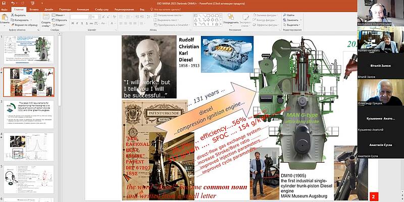Toggle underline formatting Ч
The height and width of the screenshot is (202, 404).
click(x=82, y=23)
